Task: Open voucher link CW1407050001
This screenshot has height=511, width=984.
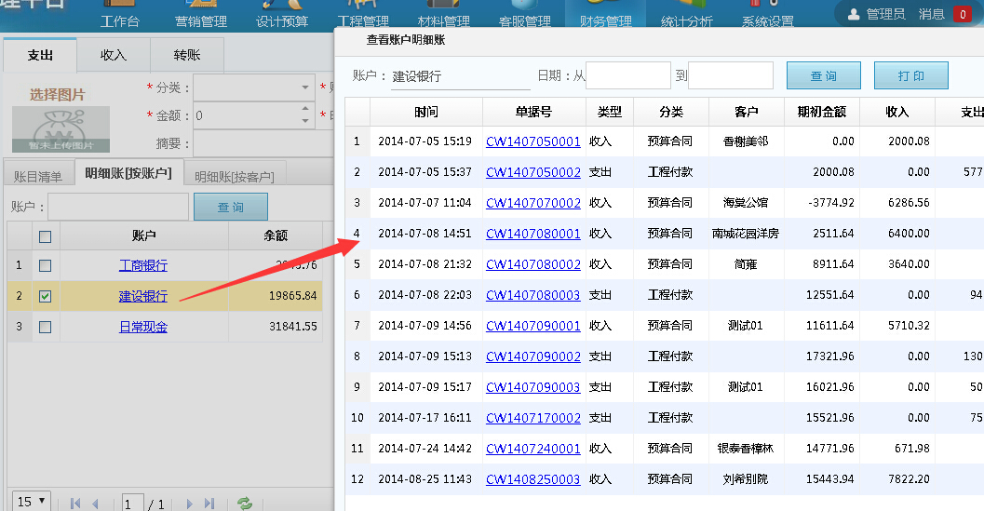Action: tap(532, 141)
